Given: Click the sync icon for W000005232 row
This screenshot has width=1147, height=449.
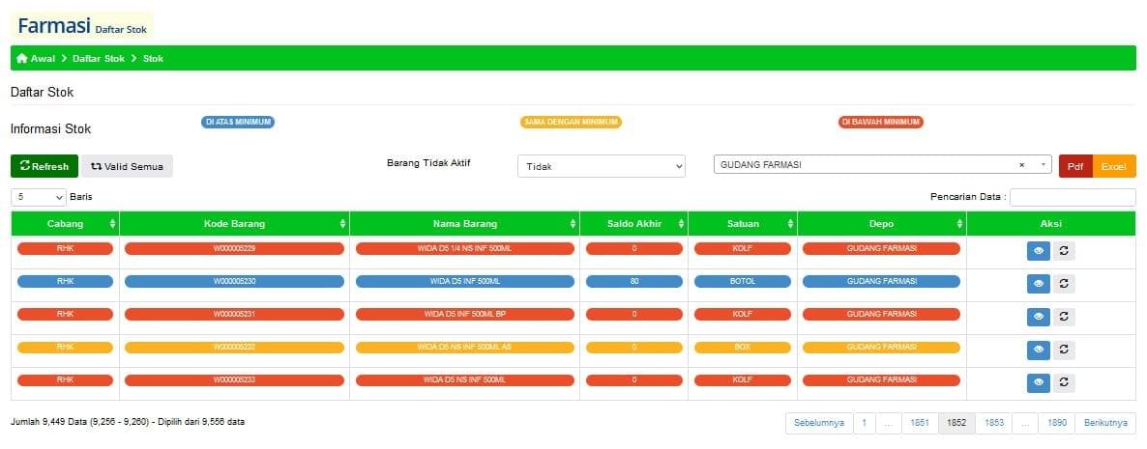Looking at the screenshot, I should click(x=1064, y=350).
